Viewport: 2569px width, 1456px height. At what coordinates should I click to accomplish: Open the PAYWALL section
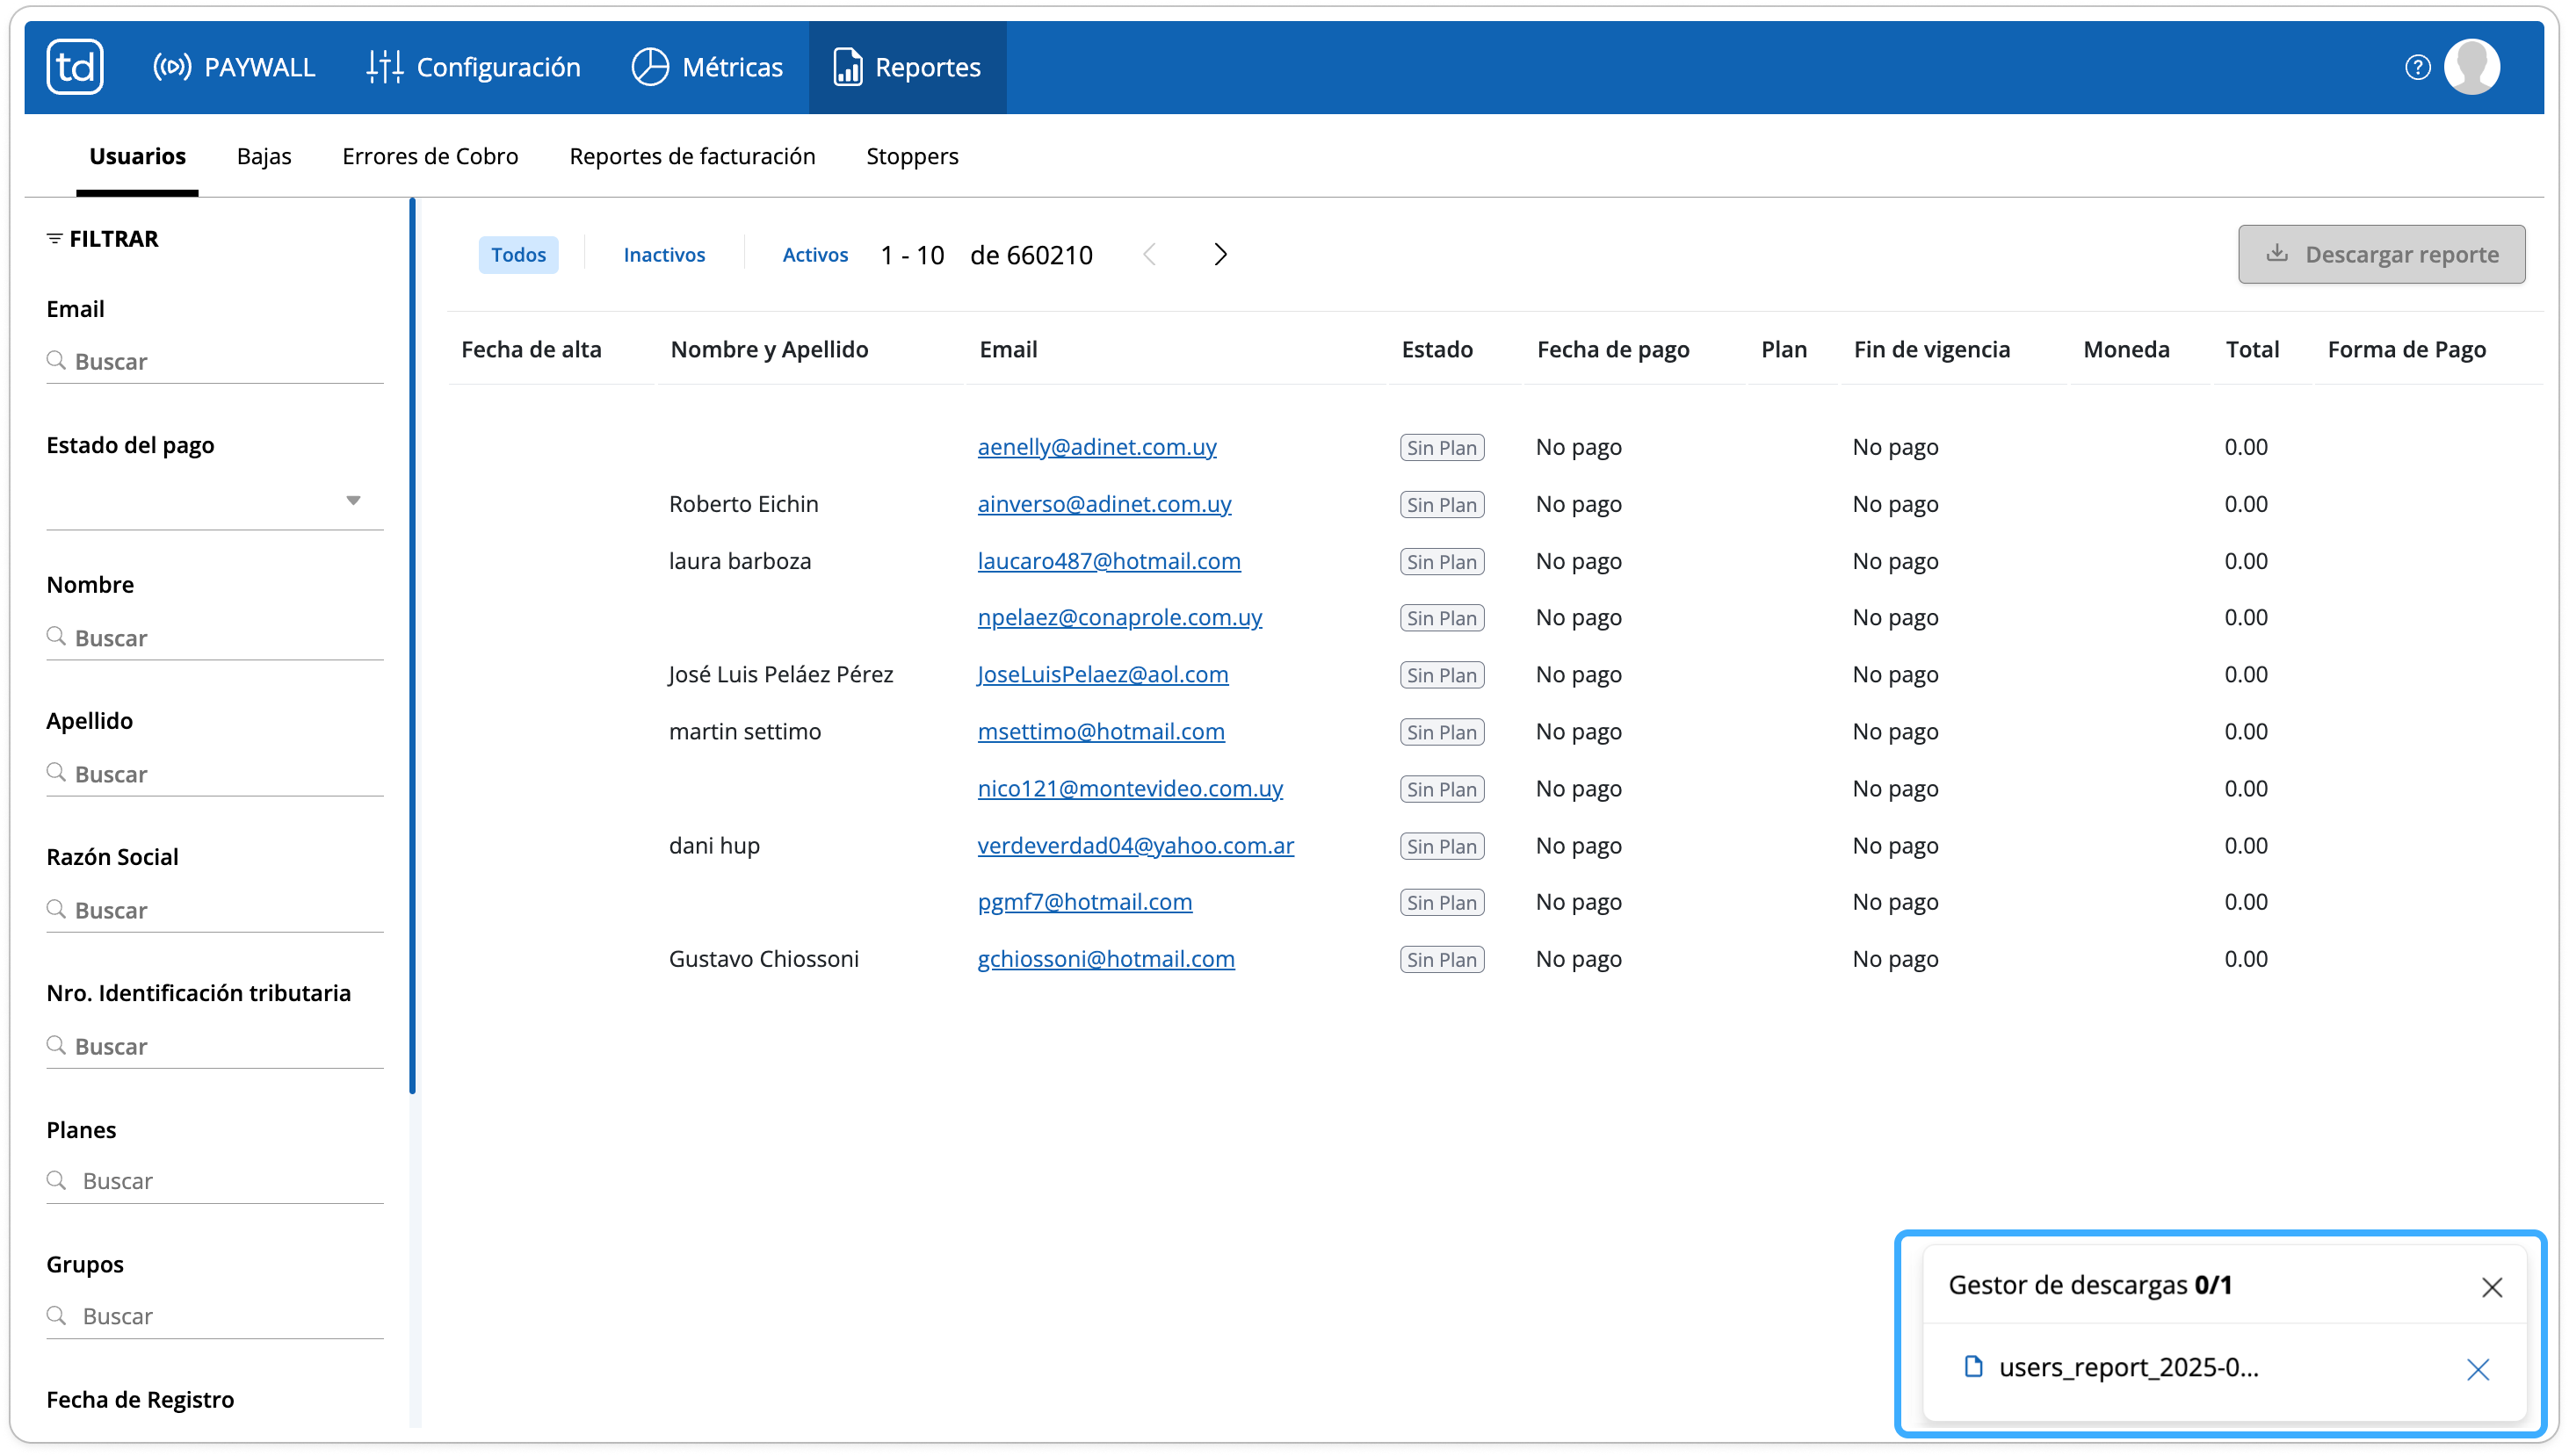(x=234, y=67)
